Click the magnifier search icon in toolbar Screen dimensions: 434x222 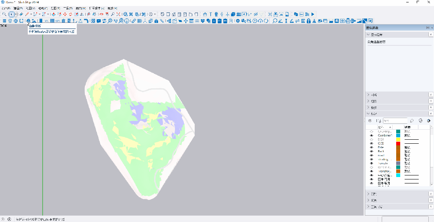point(4,14)
